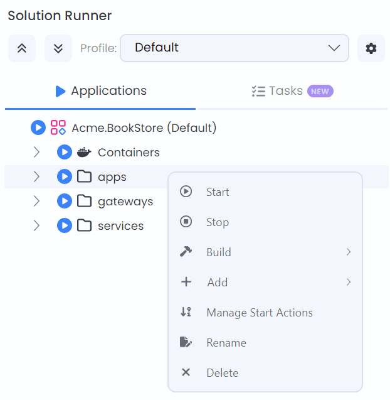Select Acme.BookStore (Default) solution node
This screenshot has height=400, width=390.
pos(144,128)
